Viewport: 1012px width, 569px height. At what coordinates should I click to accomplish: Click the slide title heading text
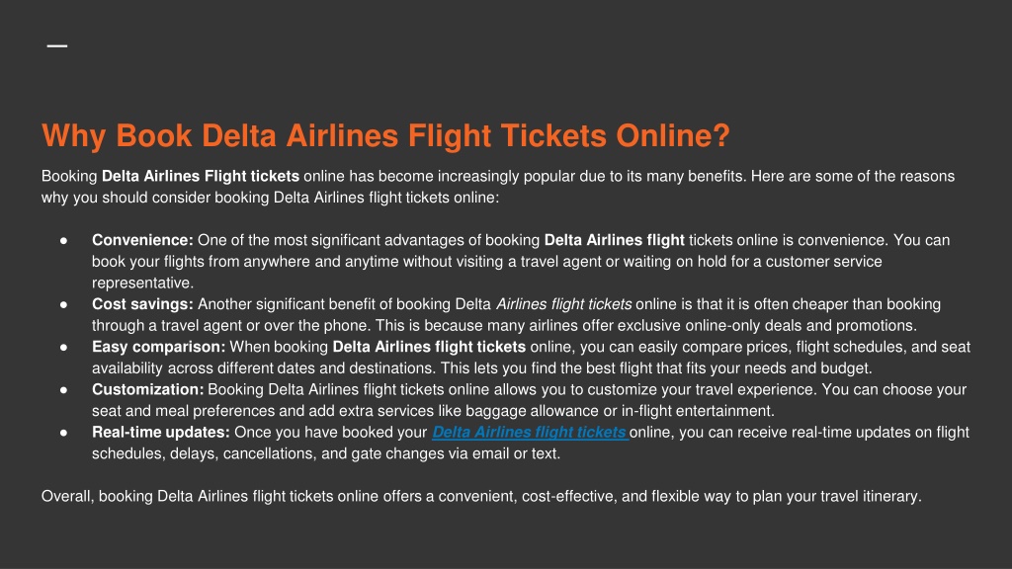[x=385, y=136]
